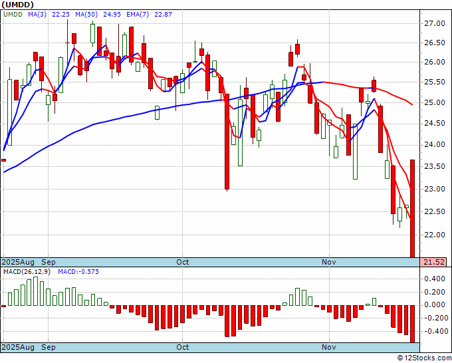Image resolution: width=452 pixels, height=363 pixels.
Task: Click 2025Aug on the price chart date axis
Action: 18,262
